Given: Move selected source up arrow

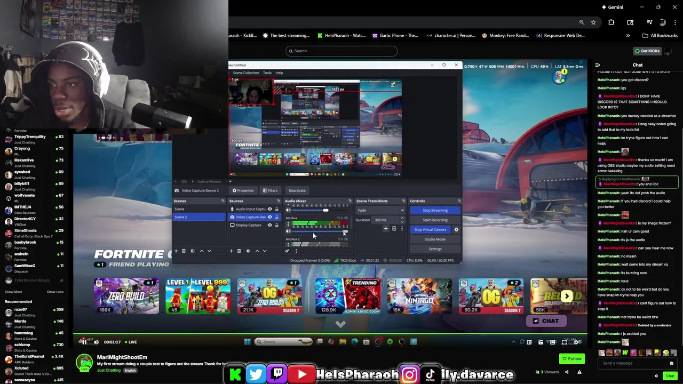Looking at the screenshot, I should (257, 251).
